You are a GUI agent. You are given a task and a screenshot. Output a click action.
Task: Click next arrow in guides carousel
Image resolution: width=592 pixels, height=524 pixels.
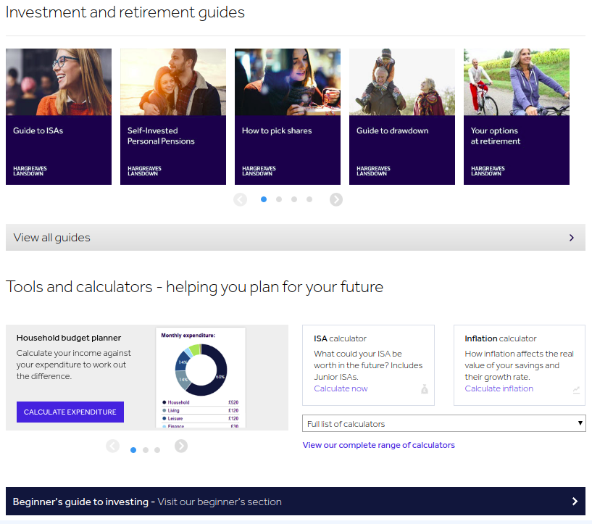point(336,199)
